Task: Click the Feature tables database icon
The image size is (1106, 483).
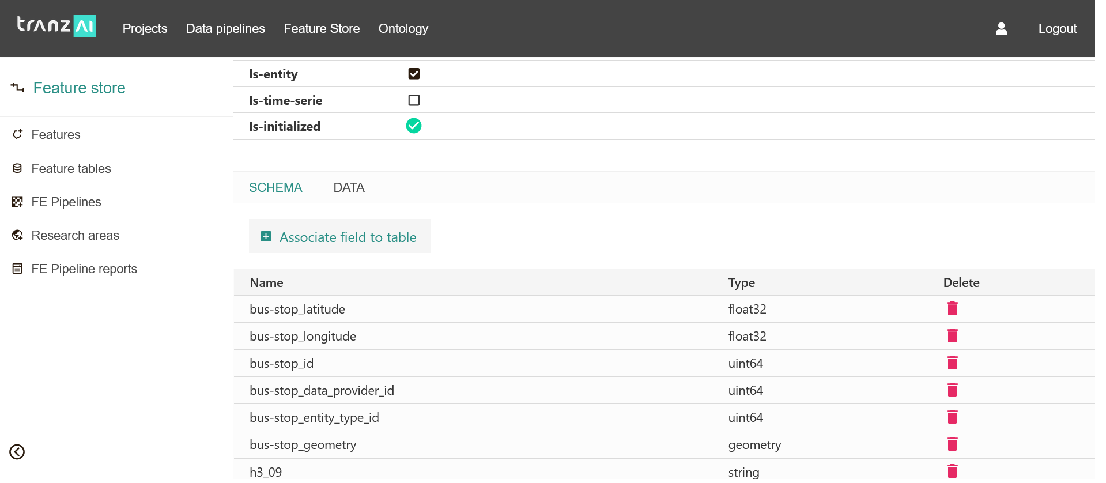Action: pyautogui.click(x=17, y=168)
